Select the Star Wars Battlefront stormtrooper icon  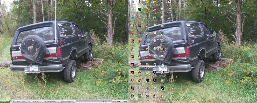point(162,72)
